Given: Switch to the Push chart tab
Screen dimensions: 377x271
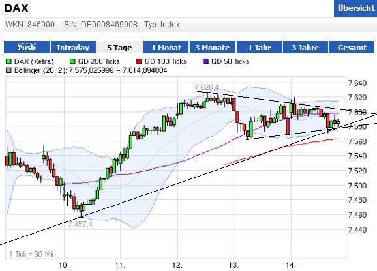Looking at the screenshot, I should click(x=27, y=48).
